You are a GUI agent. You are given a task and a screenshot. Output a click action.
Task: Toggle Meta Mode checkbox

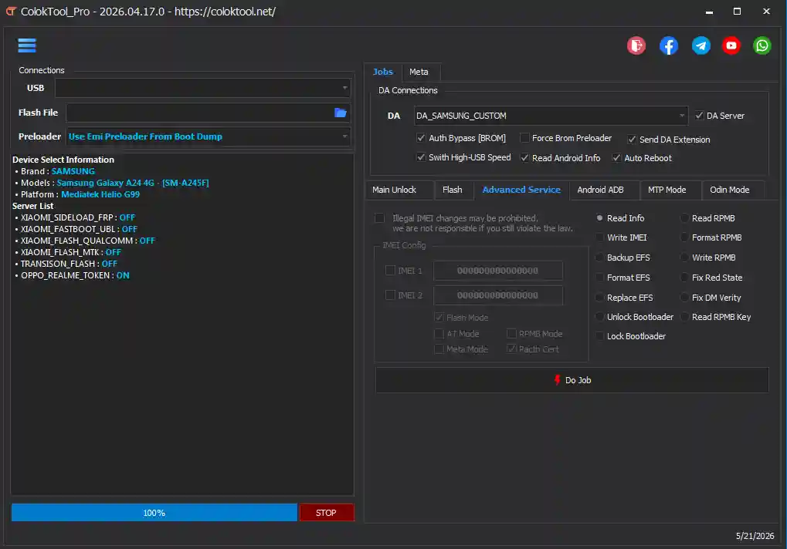pos(439,349)
